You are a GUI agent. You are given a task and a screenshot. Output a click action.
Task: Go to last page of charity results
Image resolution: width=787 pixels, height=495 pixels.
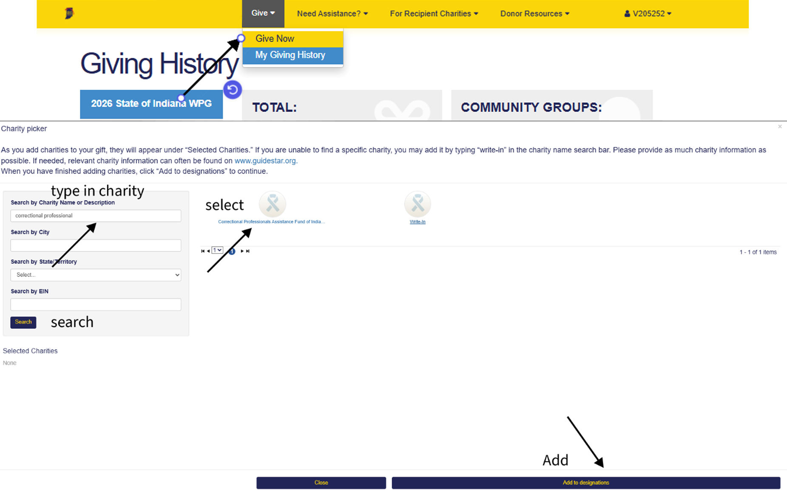248,251
